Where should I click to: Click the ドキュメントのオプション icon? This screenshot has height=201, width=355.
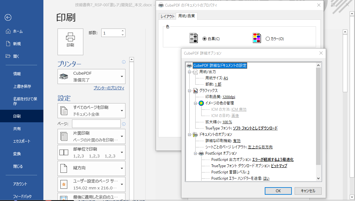pos(195,135)
